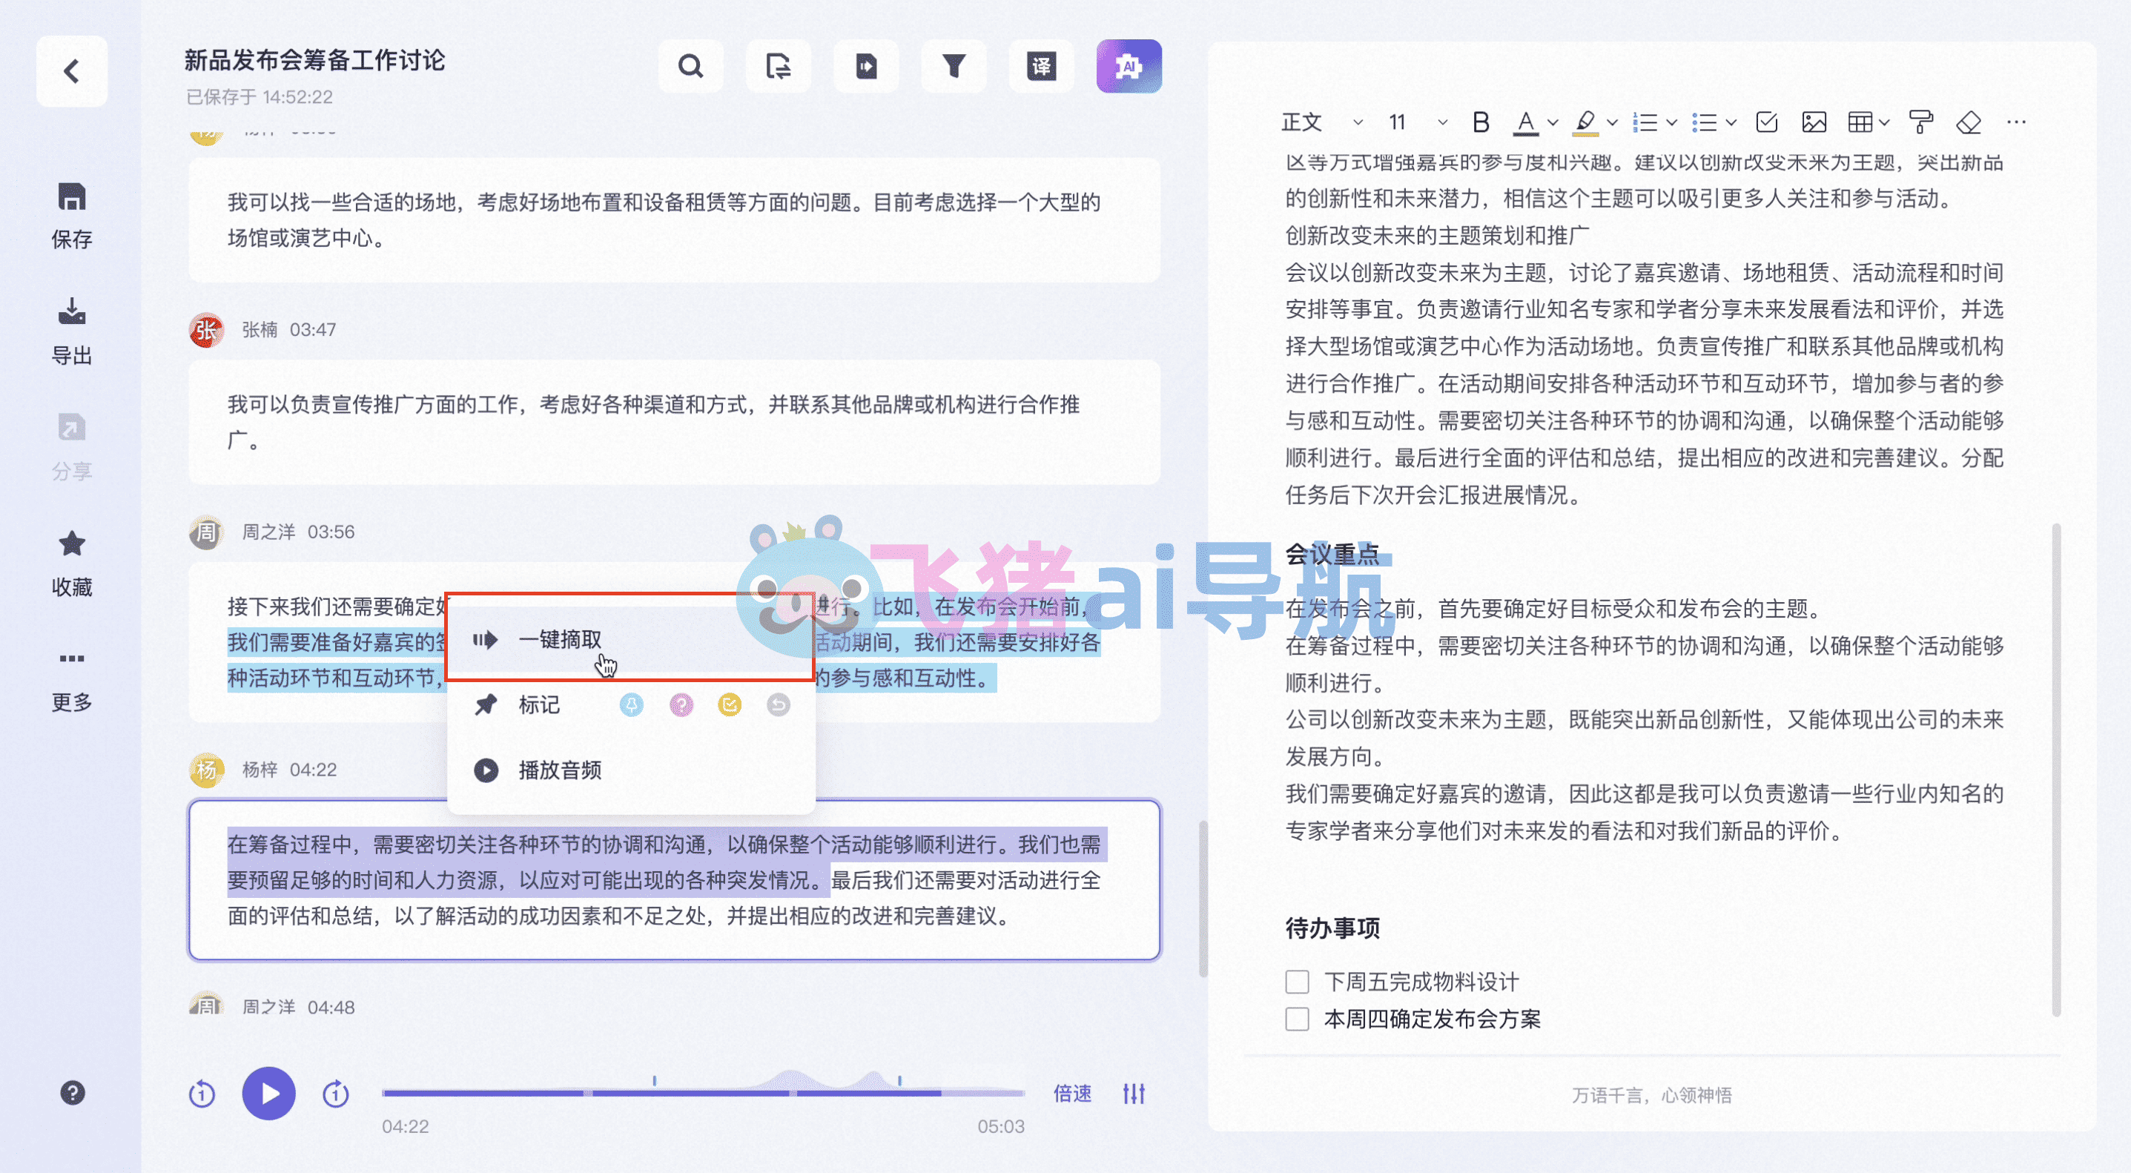Click speaker name 周之洋 at 03:56
2131x1173 pixels.
pyautogui.click(x=268, y=531)
